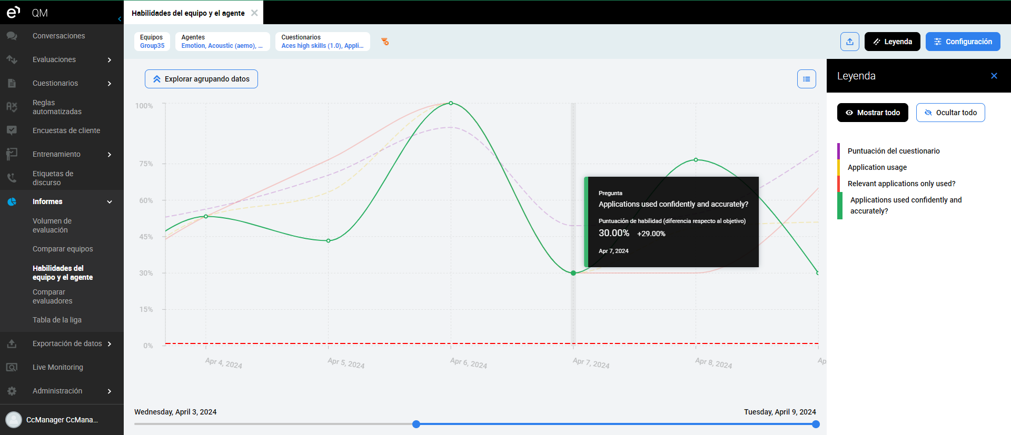Click the Apr 5 green data point
Viewport: 1011px width, 435px height.
point(329,241)
